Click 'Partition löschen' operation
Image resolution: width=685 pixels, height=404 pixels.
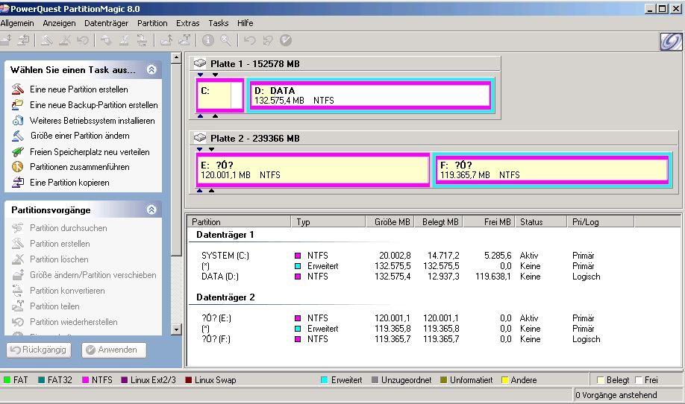click(58, 259)
